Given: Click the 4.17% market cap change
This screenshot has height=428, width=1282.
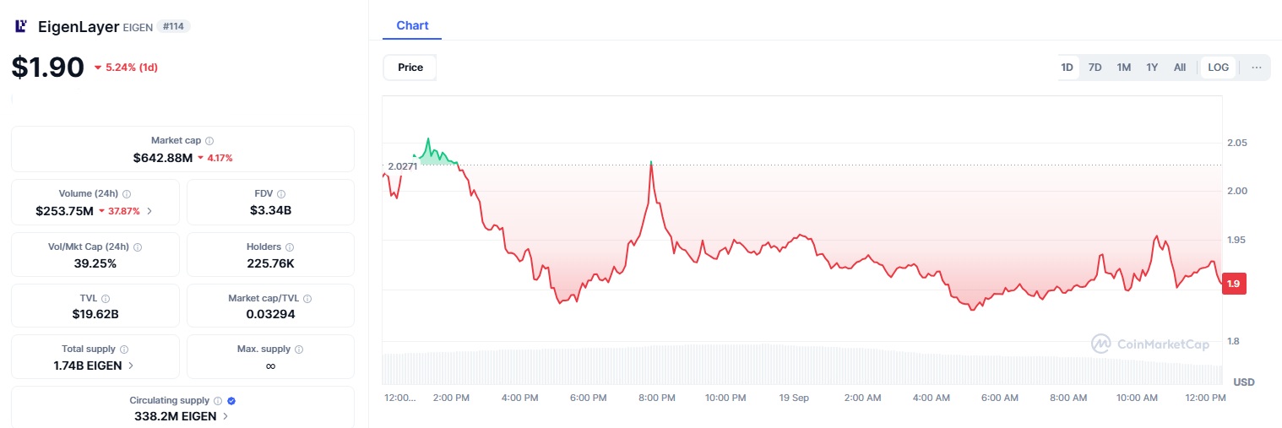Looking at the screenshot, I should 215,158.
